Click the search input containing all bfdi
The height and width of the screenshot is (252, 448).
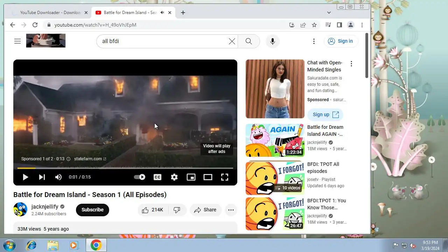(162, 41)
